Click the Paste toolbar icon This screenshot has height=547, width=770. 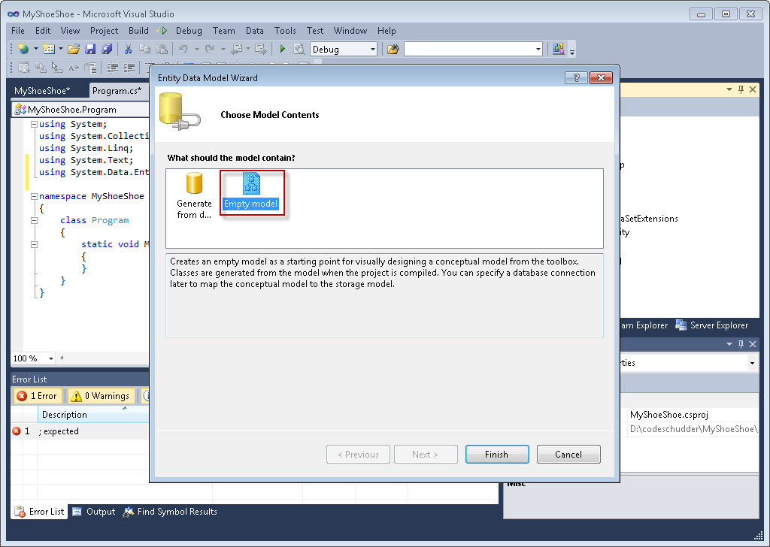click(x=161, y=49)
